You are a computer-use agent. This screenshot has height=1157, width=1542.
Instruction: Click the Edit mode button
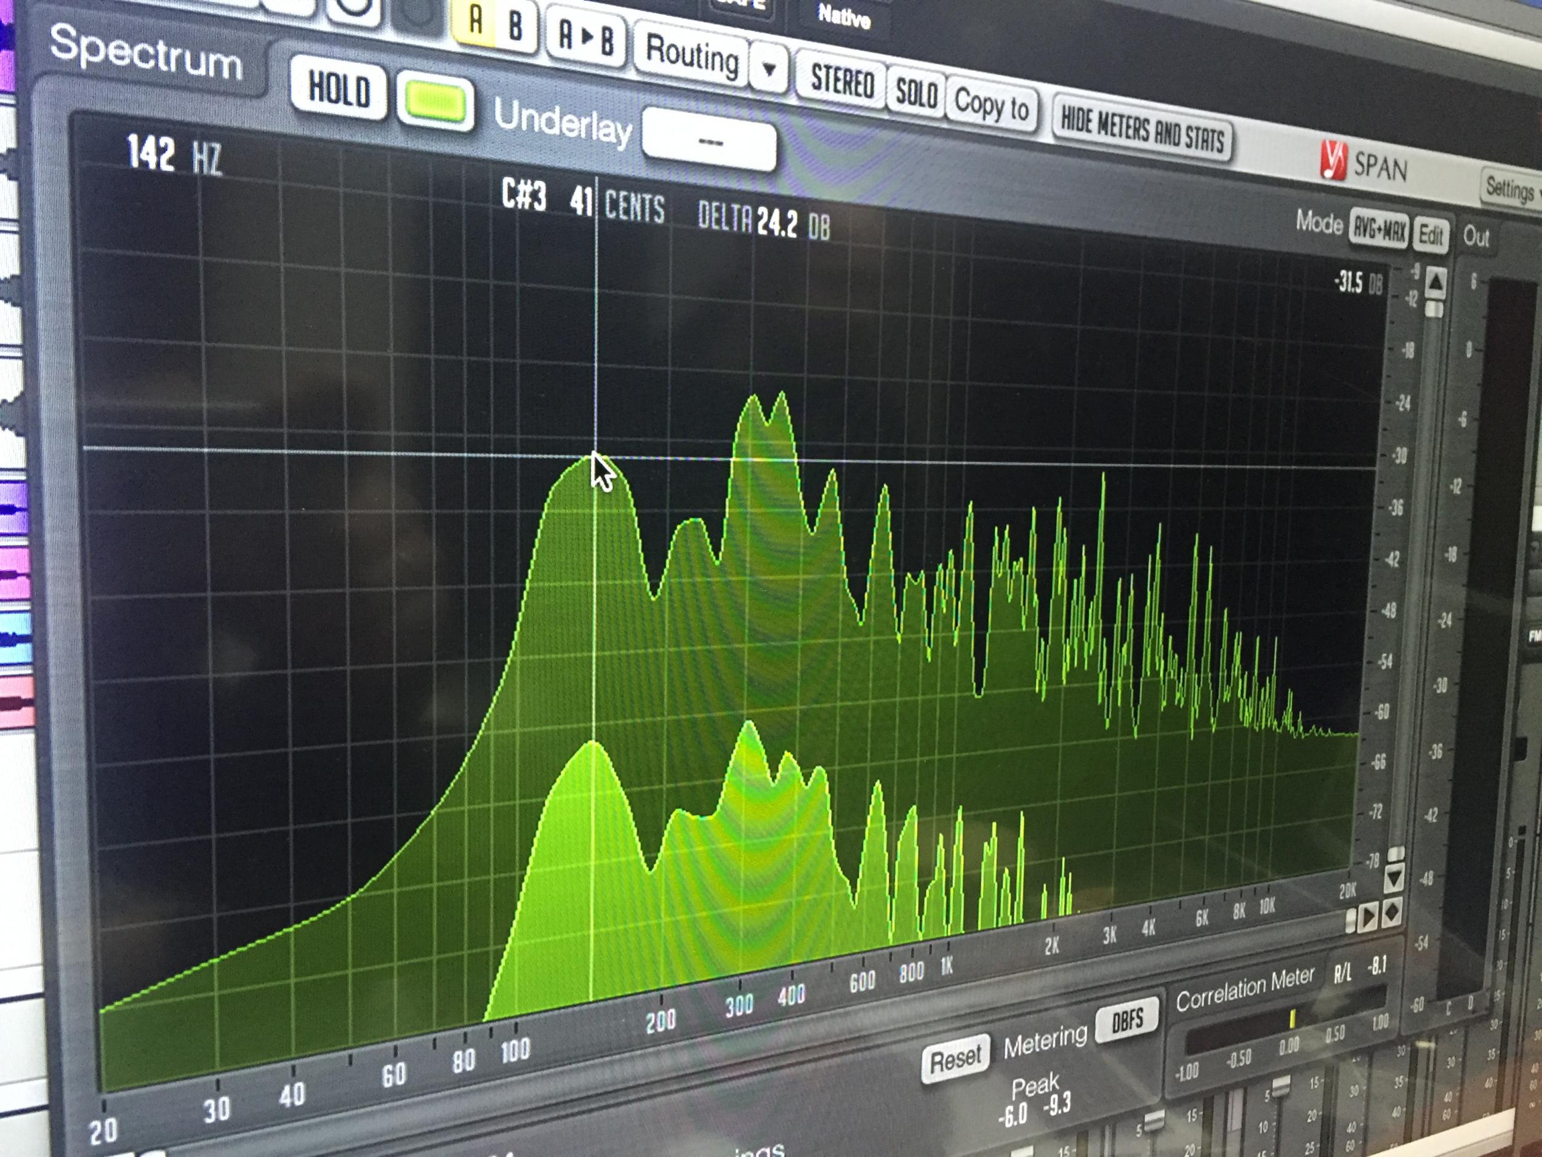1431,236
